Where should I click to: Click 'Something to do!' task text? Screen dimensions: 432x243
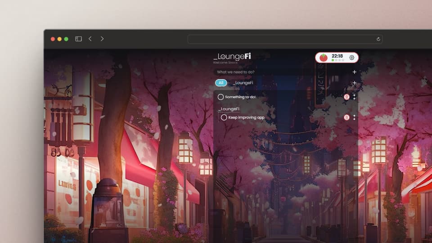click(240, 97)
